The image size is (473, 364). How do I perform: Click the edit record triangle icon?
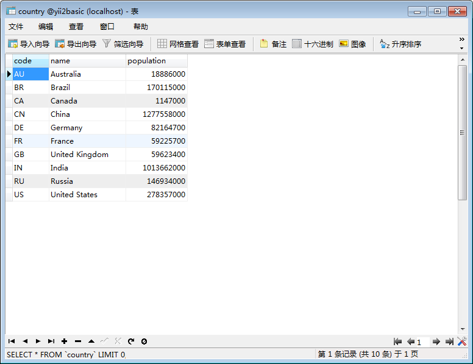[91, 341]
